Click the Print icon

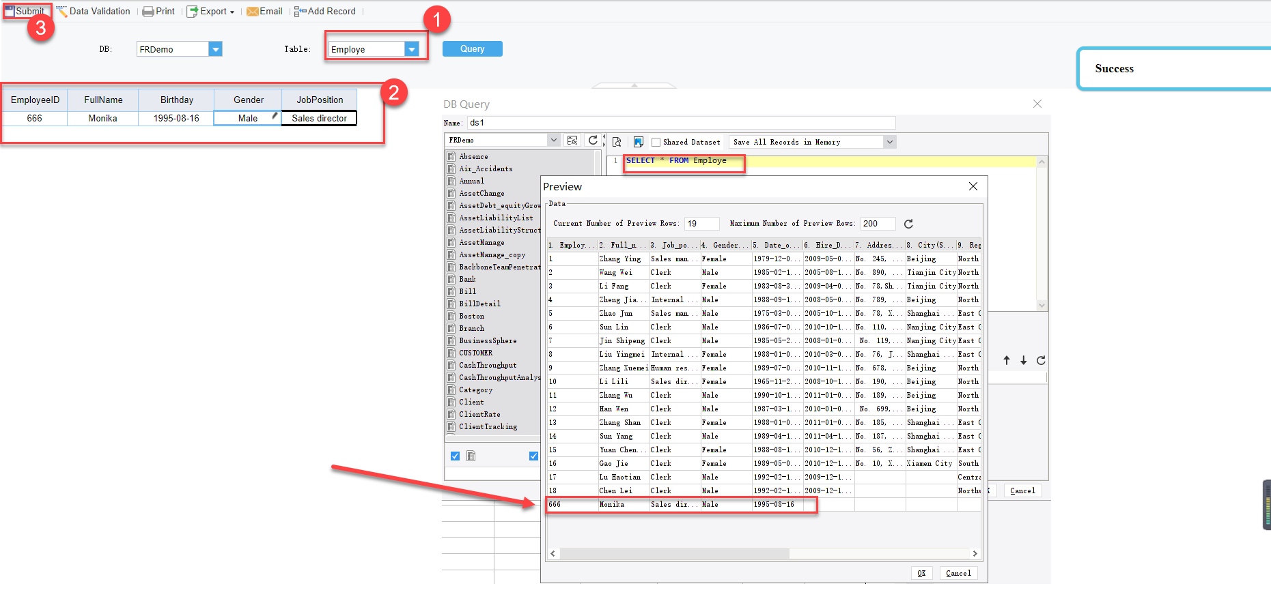coord(149,11)
